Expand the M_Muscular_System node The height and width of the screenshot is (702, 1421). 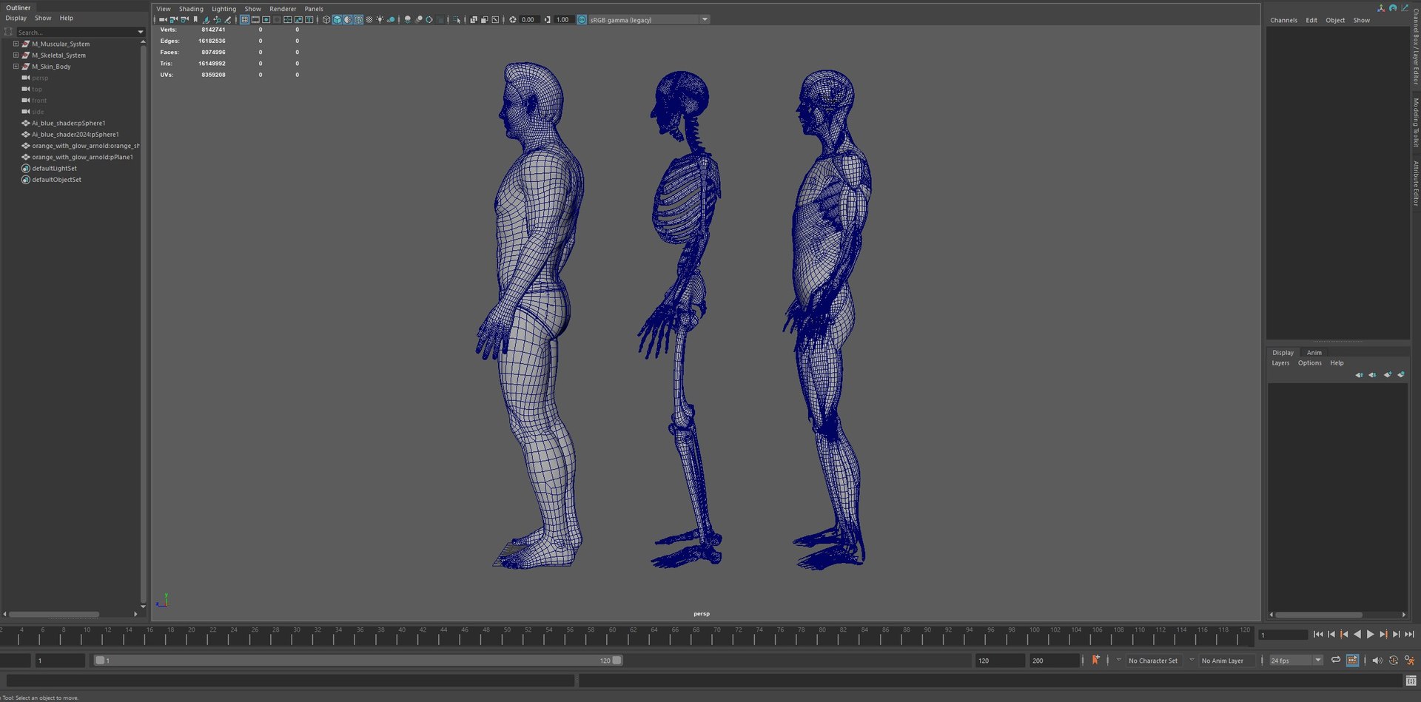point(16,44)
